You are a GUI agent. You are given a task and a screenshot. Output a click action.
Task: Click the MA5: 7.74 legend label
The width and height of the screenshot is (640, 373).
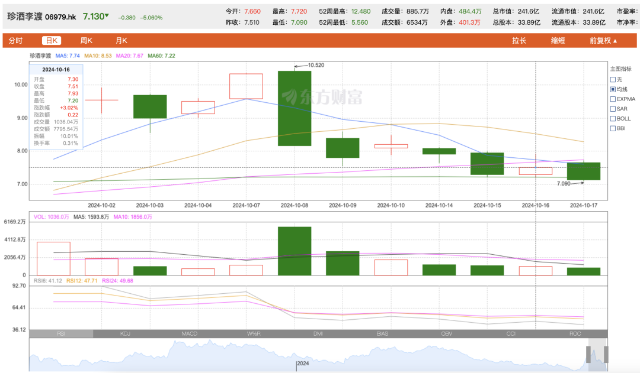pyautogui.click(x=68, y=56)
